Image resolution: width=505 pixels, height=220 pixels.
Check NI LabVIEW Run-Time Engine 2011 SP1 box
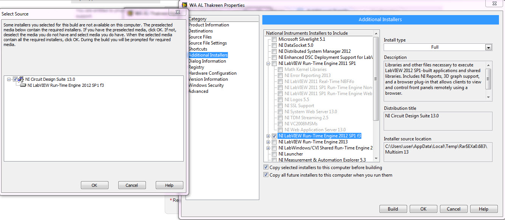click(274, 63)
